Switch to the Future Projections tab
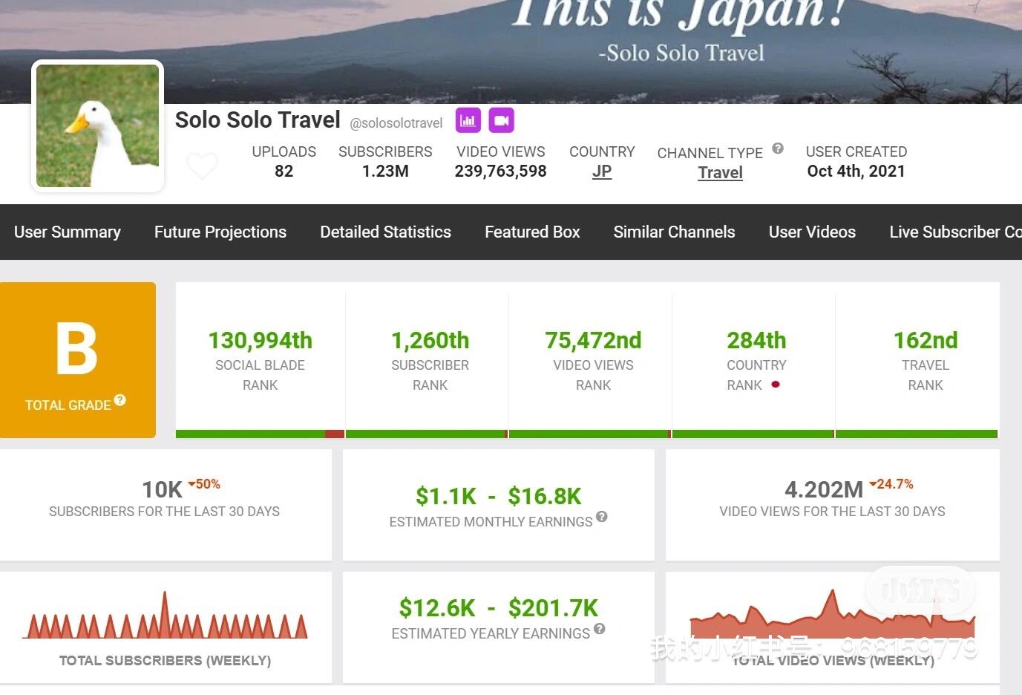Screen dimensions: 1022x695 [x=220, y=232]
